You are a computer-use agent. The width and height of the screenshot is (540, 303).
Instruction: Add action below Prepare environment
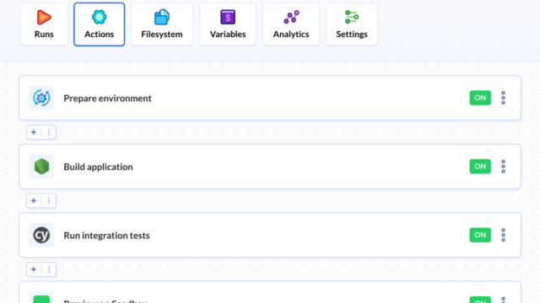click(34, 132)
